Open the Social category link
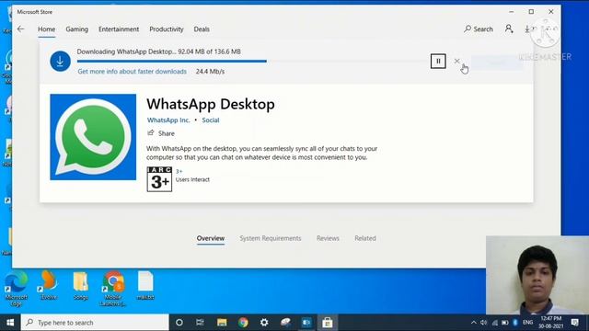Viewport: 589px width, 331px height. click(211, 120)
